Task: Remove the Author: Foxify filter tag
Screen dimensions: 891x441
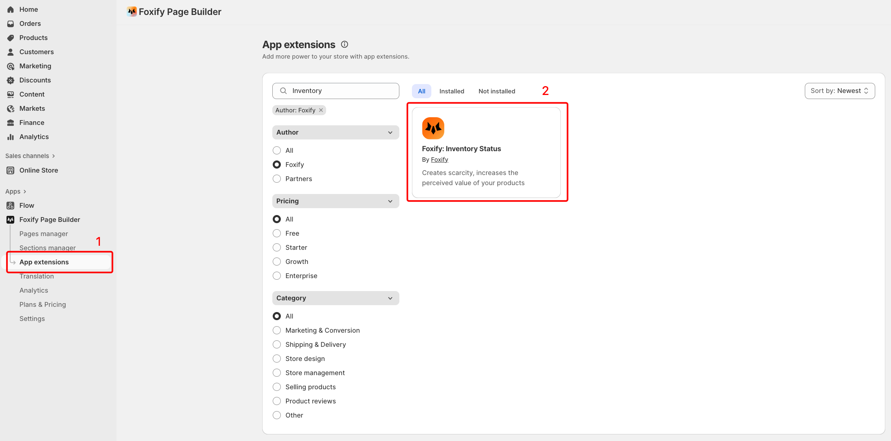Action: 321,110
